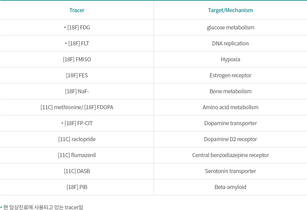Click the Serotonin transporter cell

(230, 171)
